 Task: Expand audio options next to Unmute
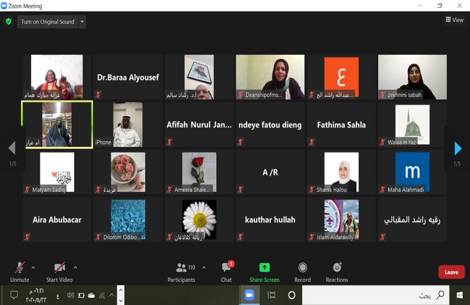(33, 267)
